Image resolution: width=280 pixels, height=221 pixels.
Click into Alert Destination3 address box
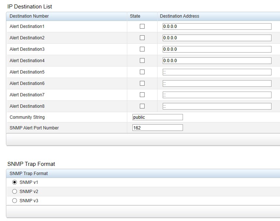[217, 49]
